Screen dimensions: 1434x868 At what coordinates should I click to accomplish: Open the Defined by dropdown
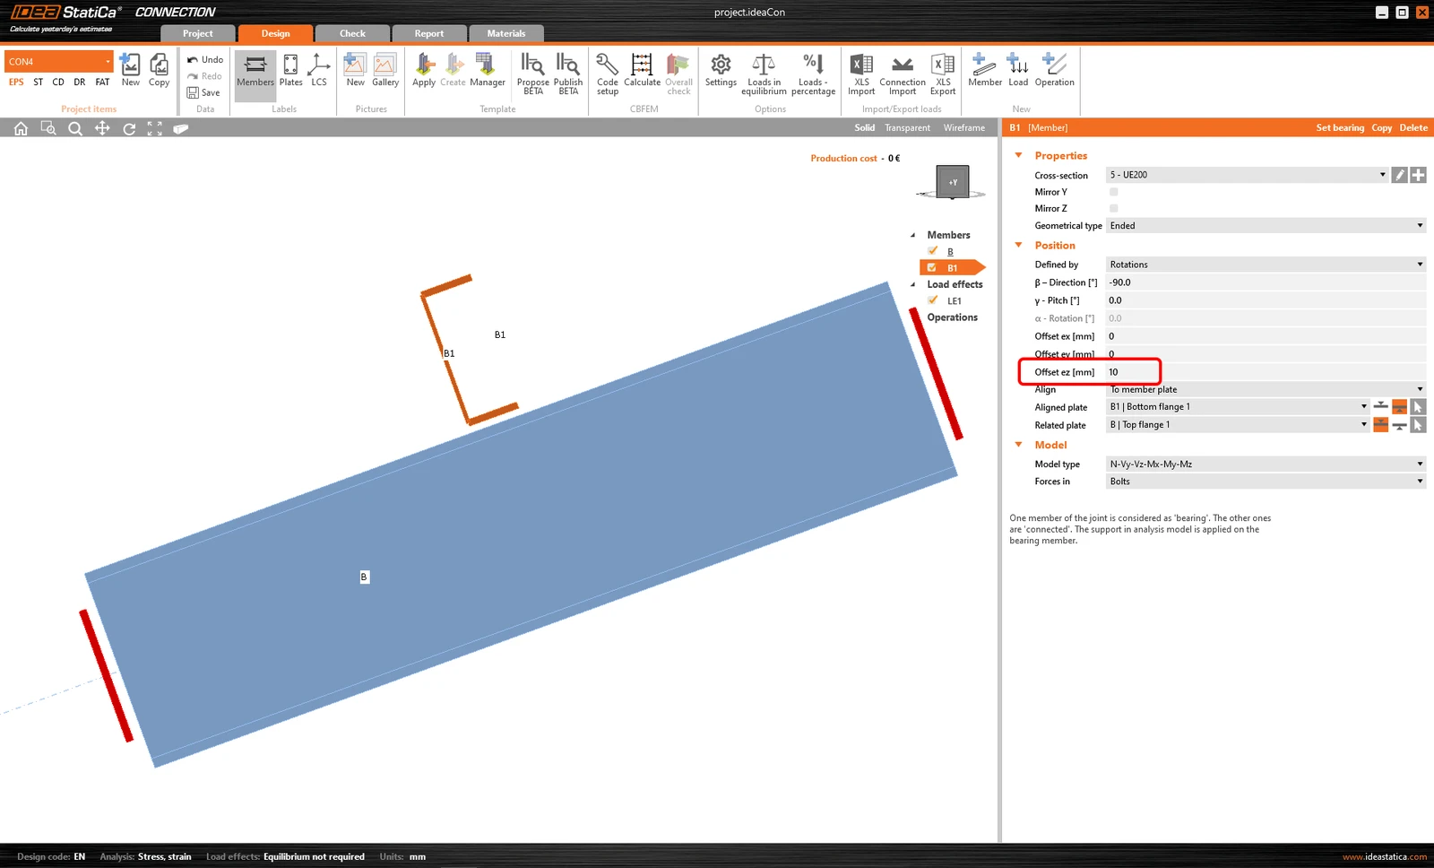click(x=1266, y=265)
